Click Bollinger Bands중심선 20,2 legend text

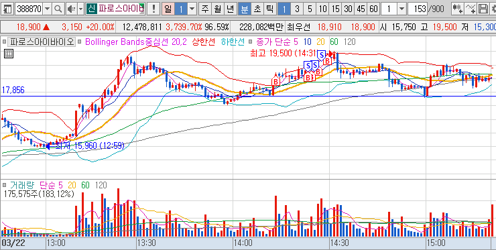tap(136, 42)
